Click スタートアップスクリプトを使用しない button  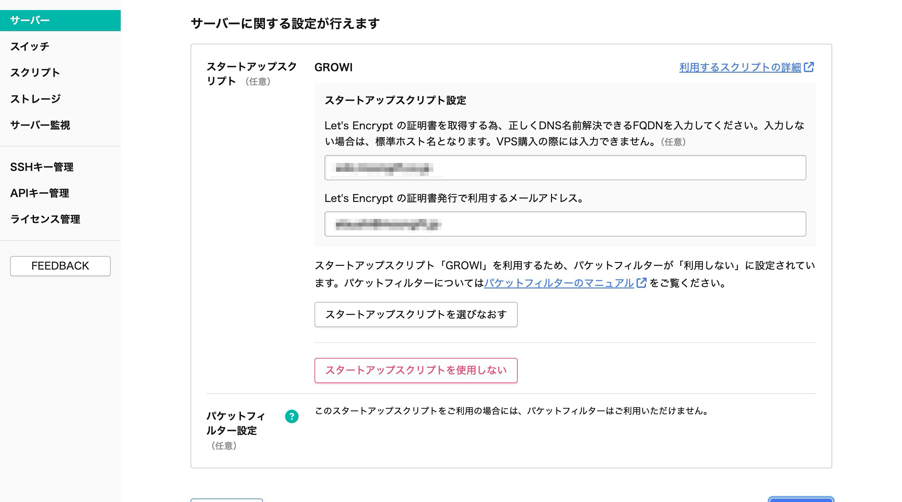416,371
